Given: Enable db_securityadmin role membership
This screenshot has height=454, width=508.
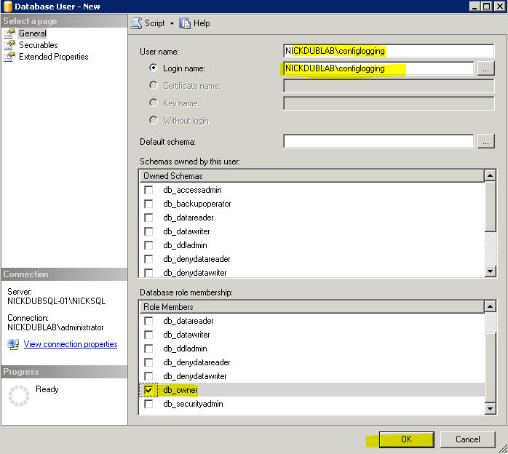Looking at the screenshot, I should (148, 405).
